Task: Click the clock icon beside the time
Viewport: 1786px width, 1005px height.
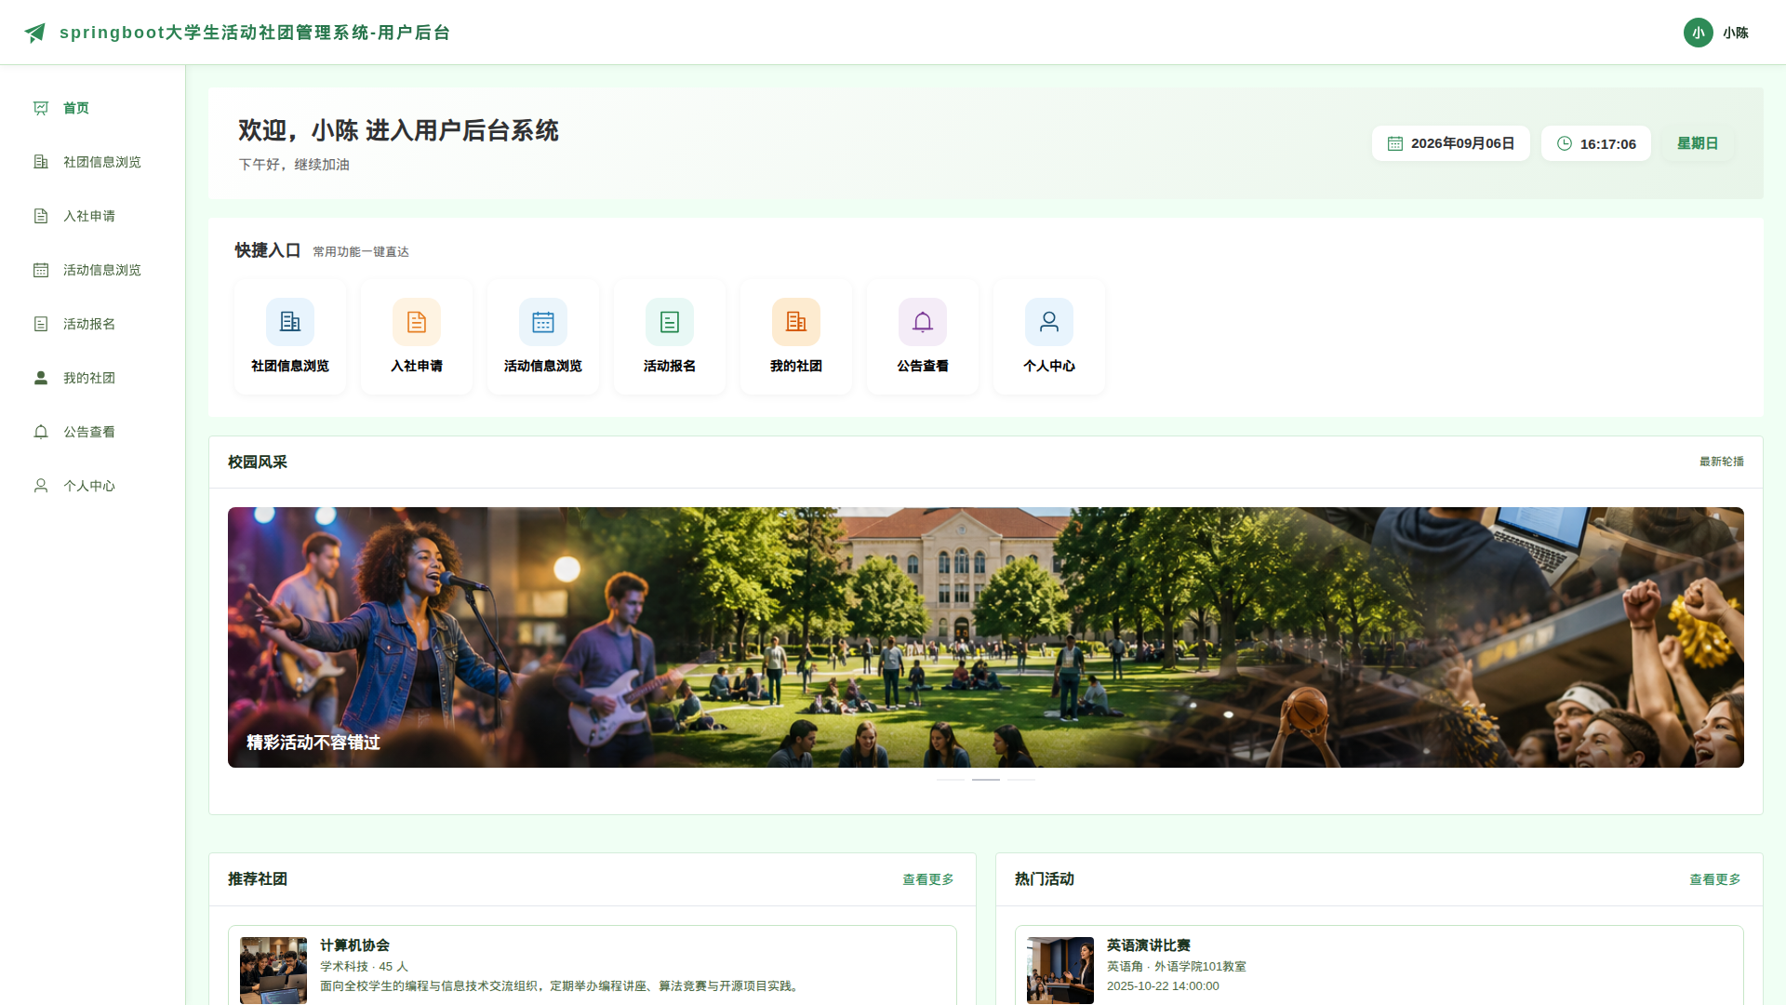Action: [x=1565, y=143]
